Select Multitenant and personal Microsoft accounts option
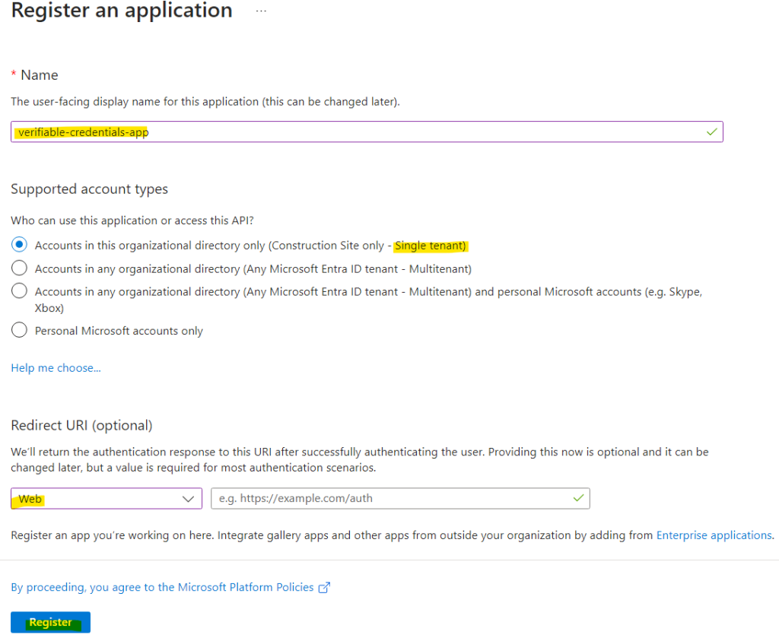The image size is (779, 638). (x=19, y=290)
